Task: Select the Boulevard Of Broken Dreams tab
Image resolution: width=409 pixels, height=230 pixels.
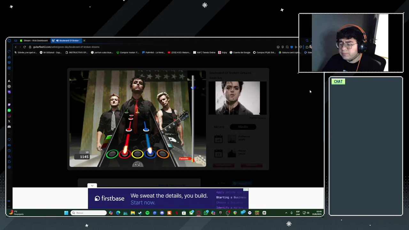Action: click(66, 41)
